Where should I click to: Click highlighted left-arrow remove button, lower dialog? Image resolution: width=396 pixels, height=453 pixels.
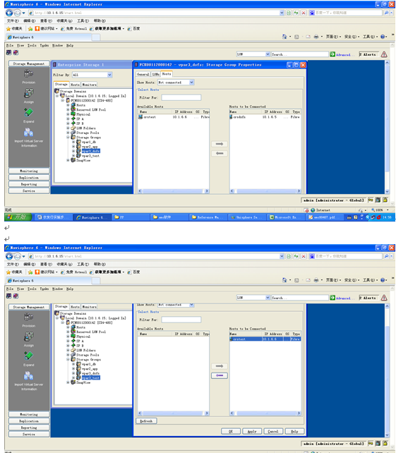220,375
